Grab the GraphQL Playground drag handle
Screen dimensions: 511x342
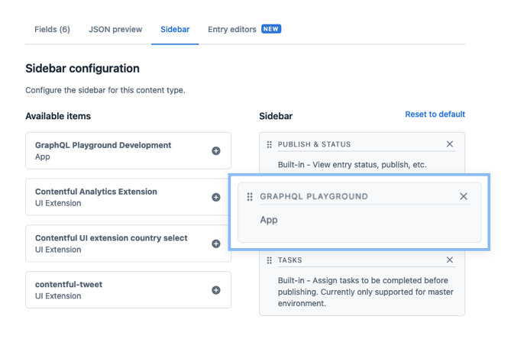(x=250, y=197)
